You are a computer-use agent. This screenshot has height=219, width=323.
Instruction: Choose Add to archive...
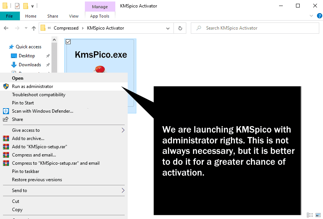click(x=64, y=139)
